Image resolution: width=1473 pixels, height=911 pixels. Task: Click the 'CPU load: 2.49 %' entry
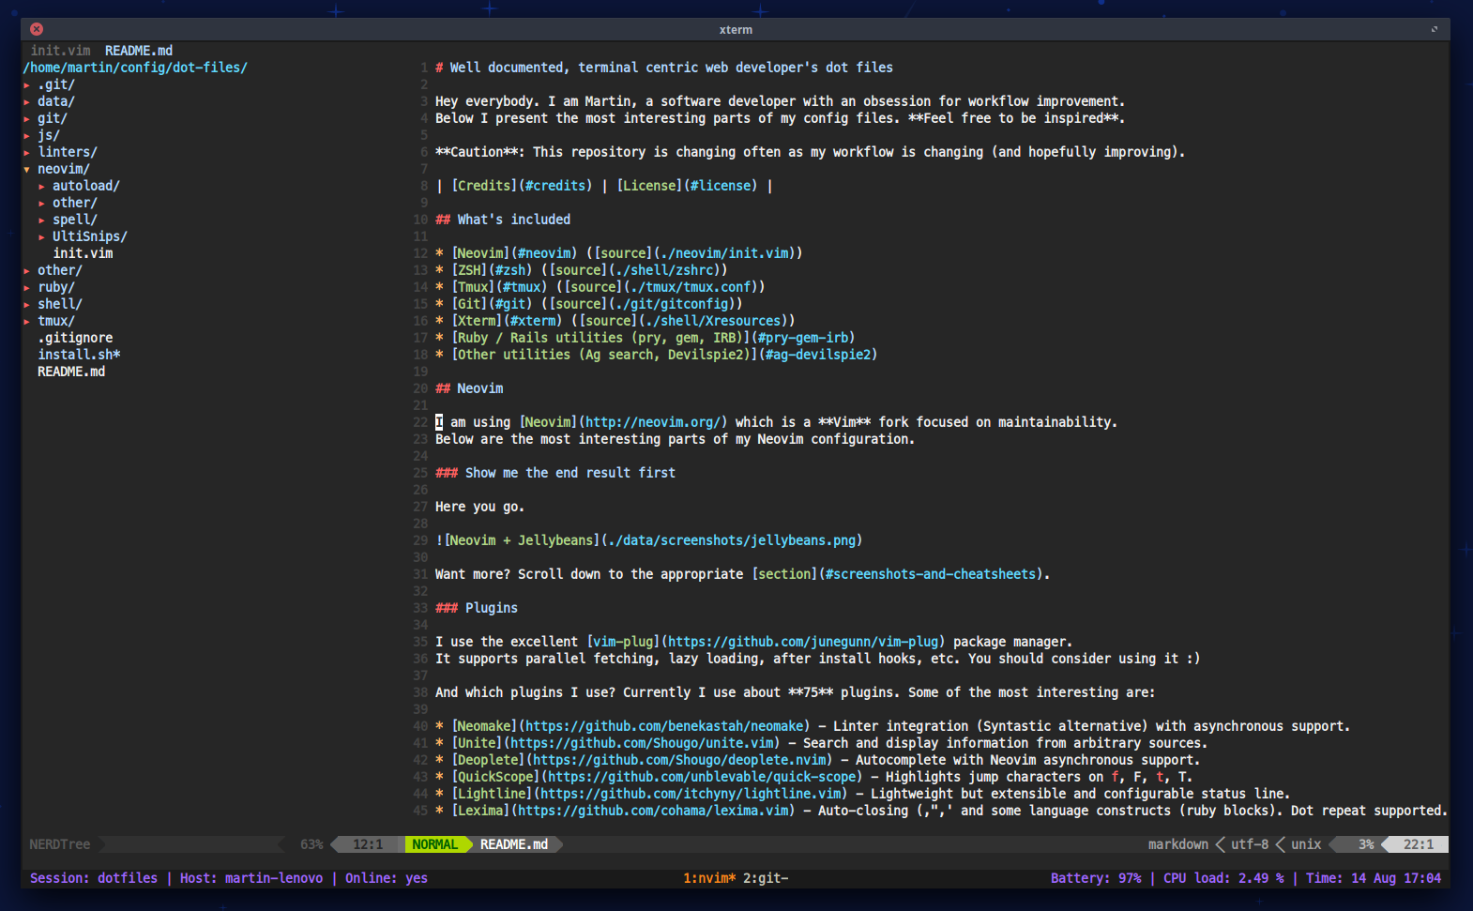point(1223,878)
